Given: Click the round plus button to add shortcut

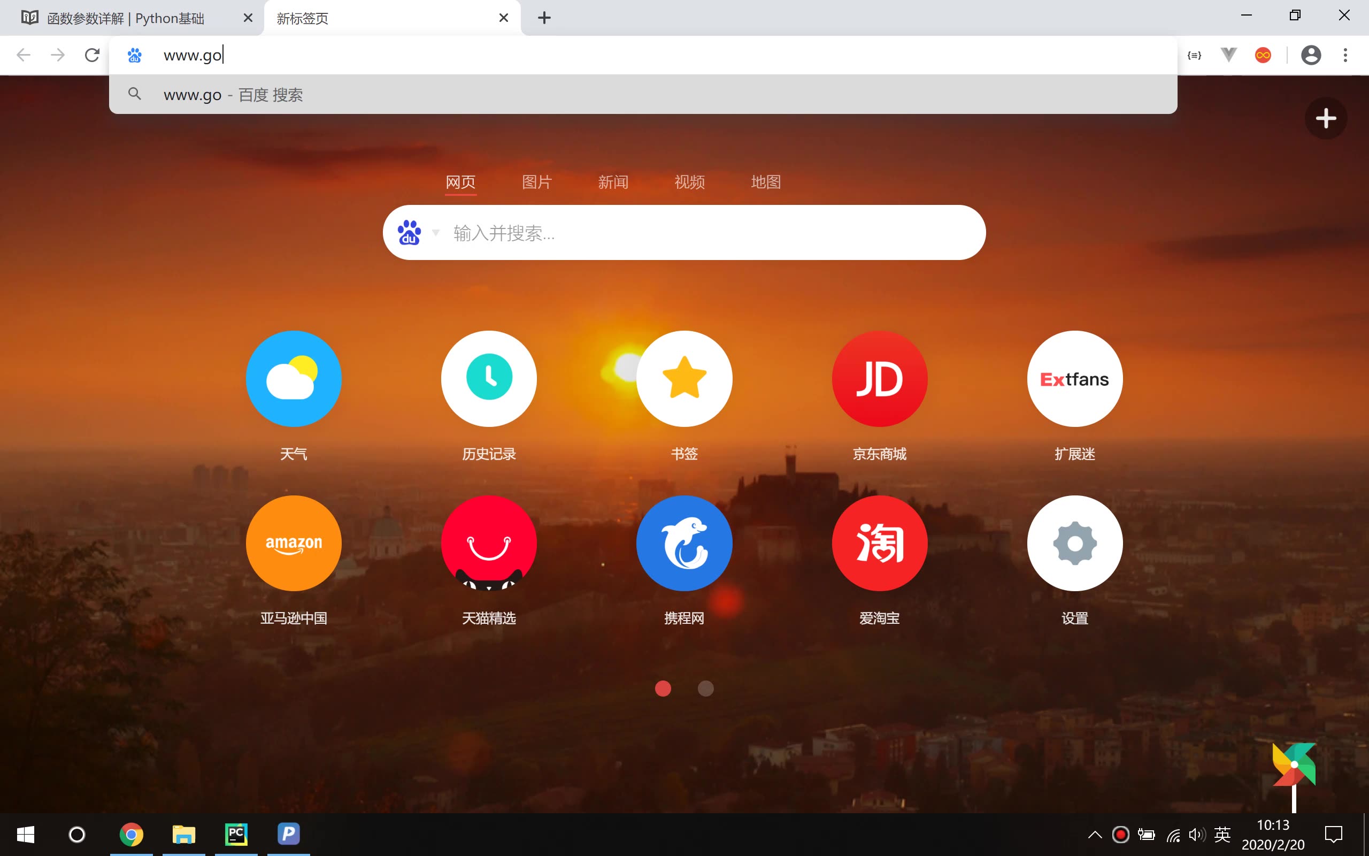Looking at the screenshot, I should 1326,118.
